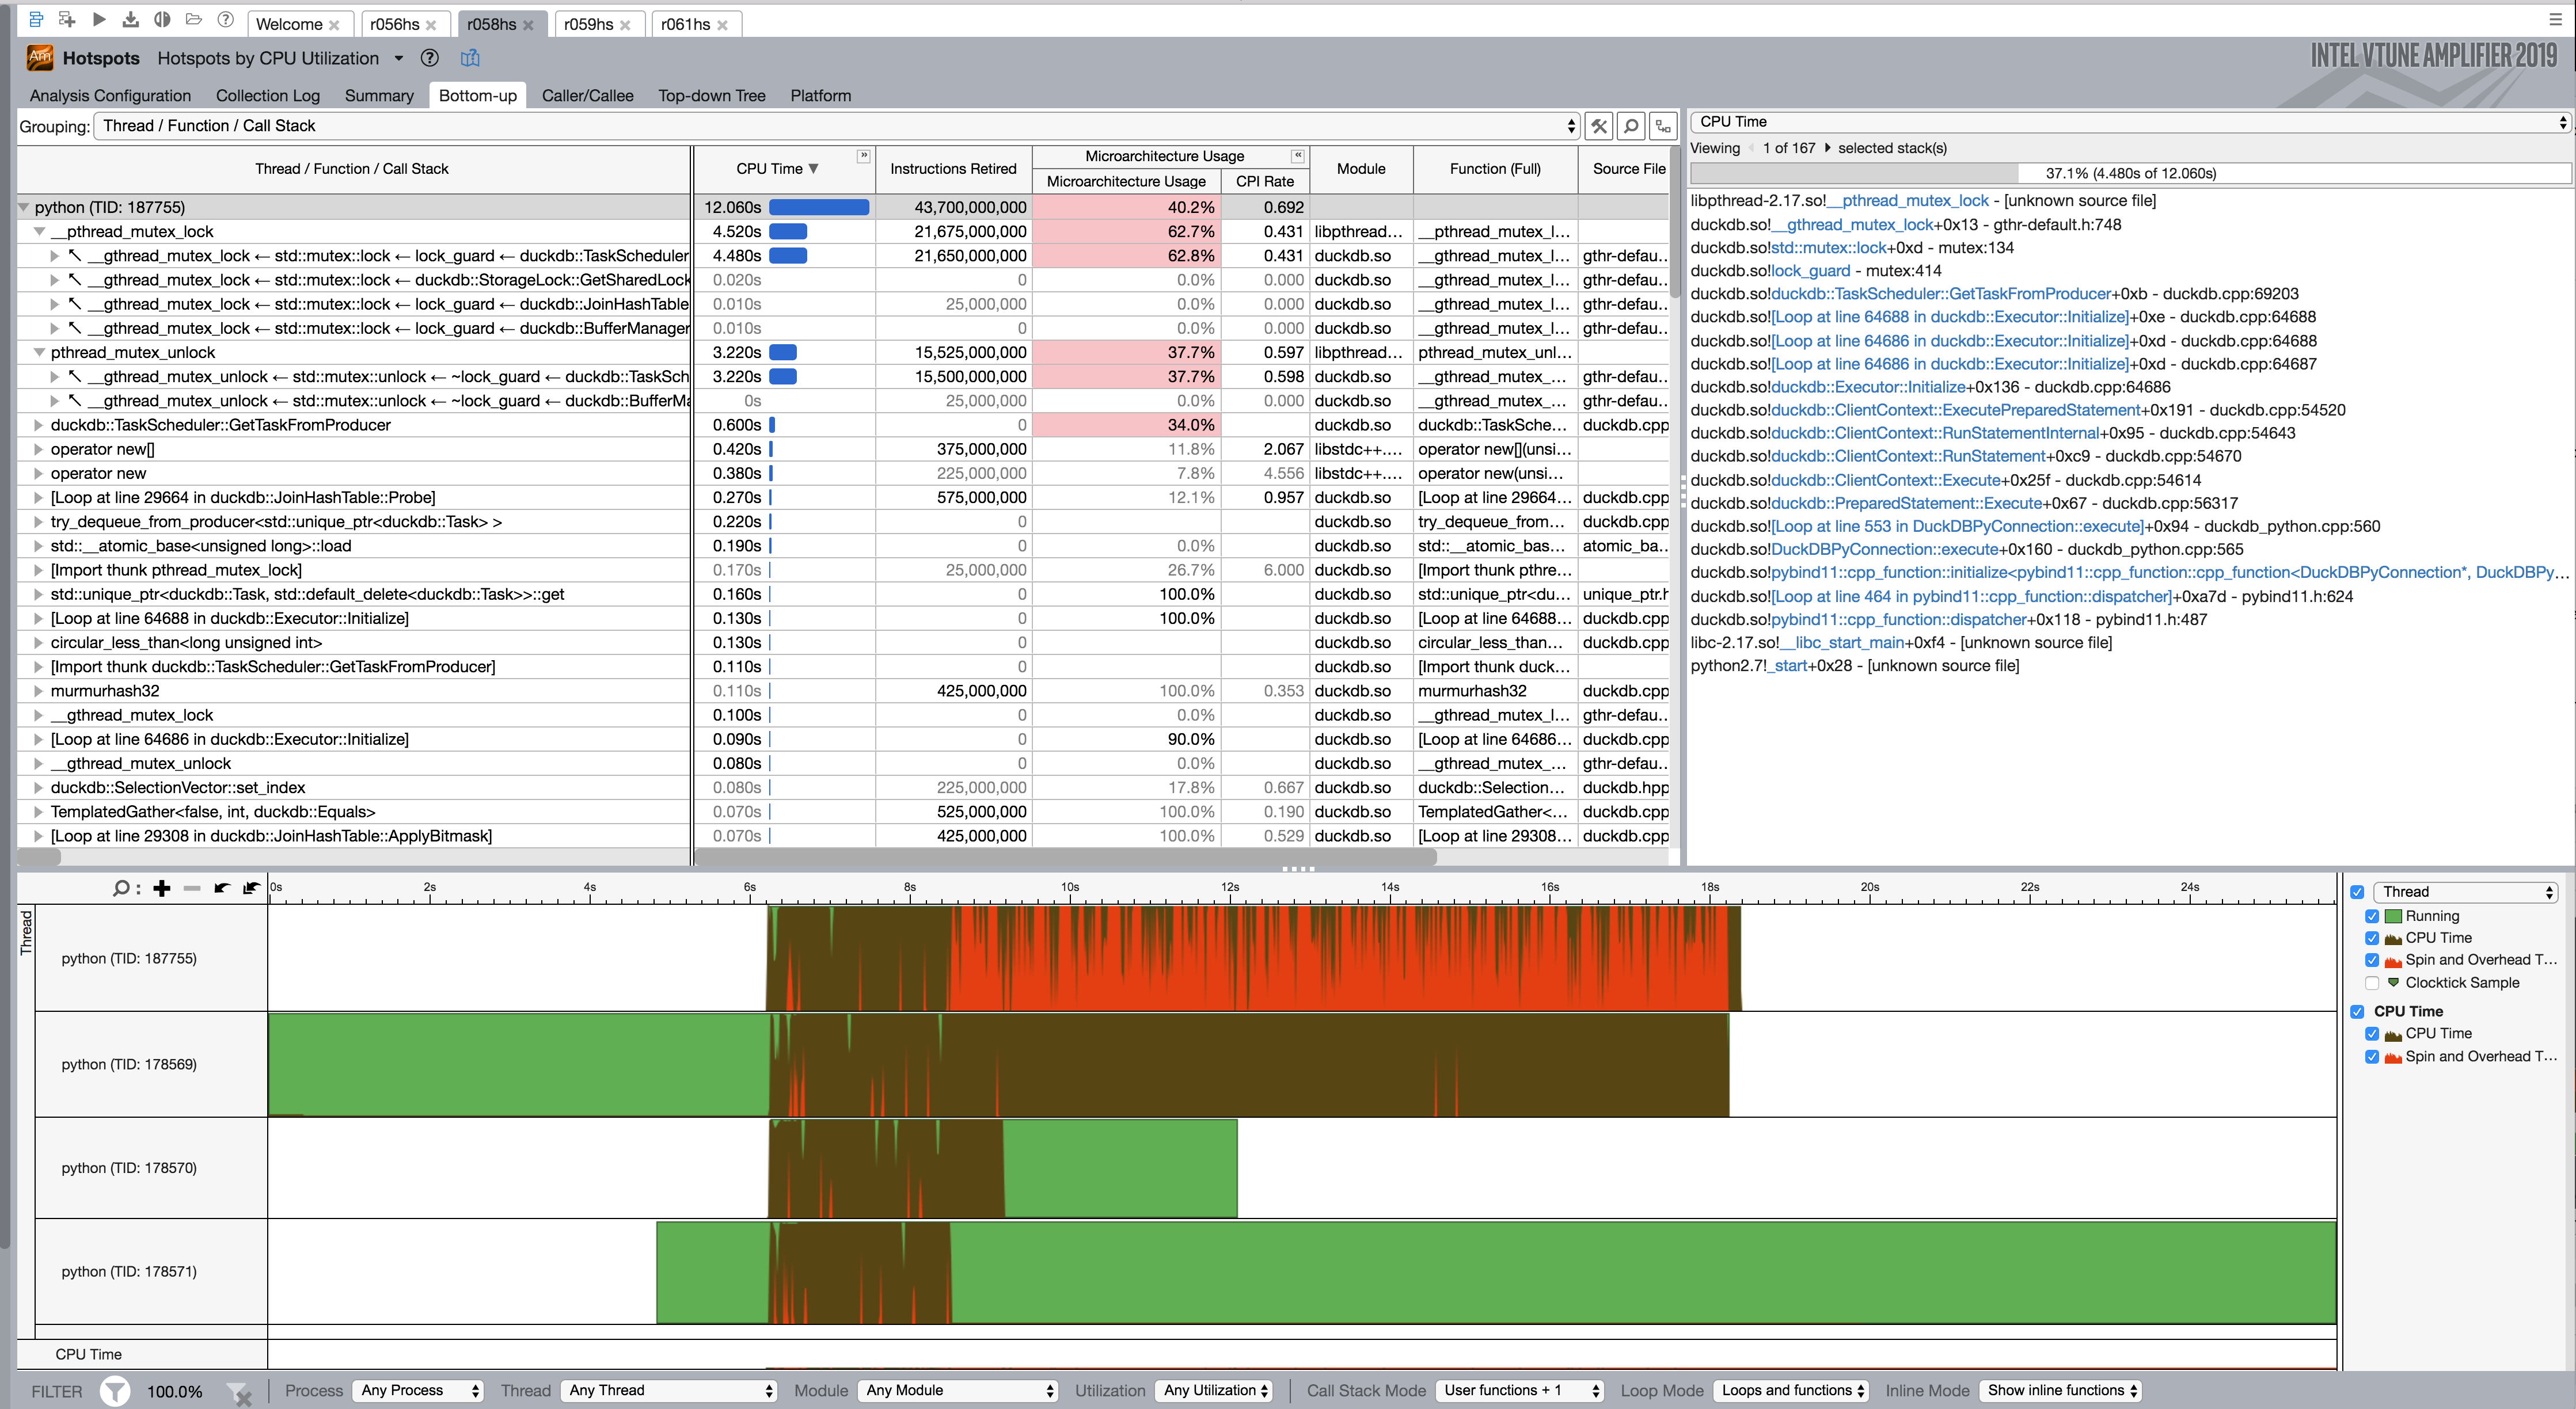The width and height of the screenshot is (2576, 1409).
Task: Toggle Spin and Overhead Time checkbox under Thread
Action: pos(2372,960)
